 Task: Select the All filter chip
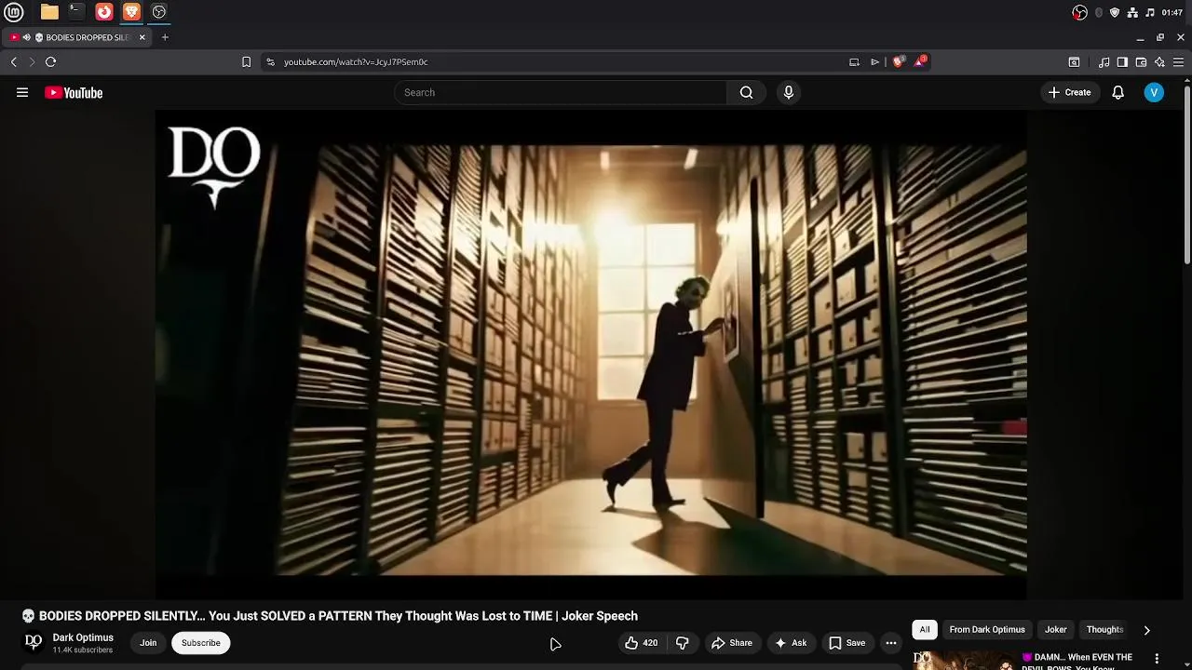[x=925, y=630]
